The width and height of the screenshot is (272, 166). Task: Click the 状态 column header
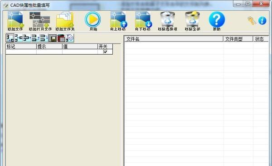tap(261, 39)
